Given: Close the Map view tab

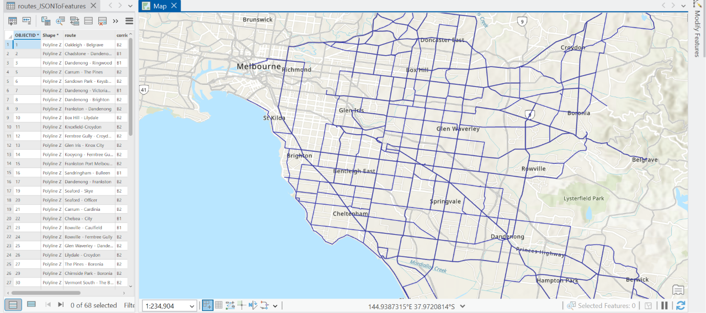Looking at the screenshot, I should [x=173, y=6].
